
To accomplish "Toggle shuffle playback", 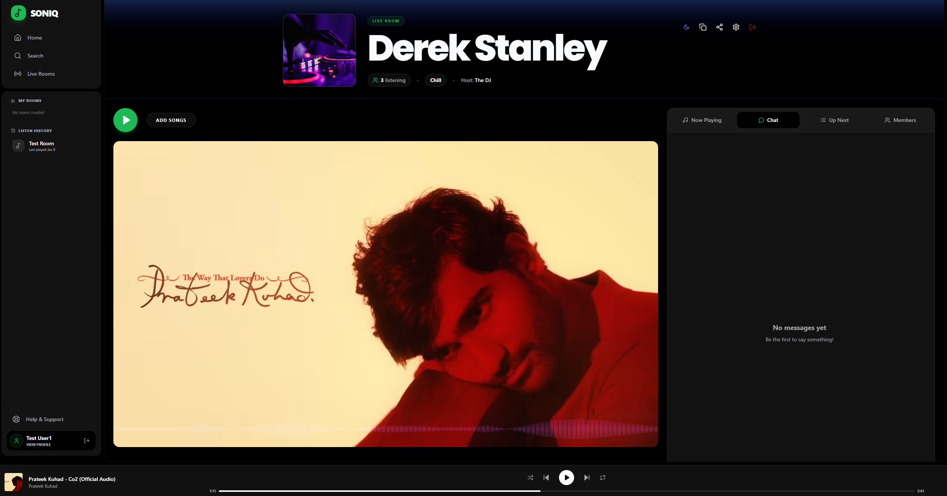I will [530, 478].
